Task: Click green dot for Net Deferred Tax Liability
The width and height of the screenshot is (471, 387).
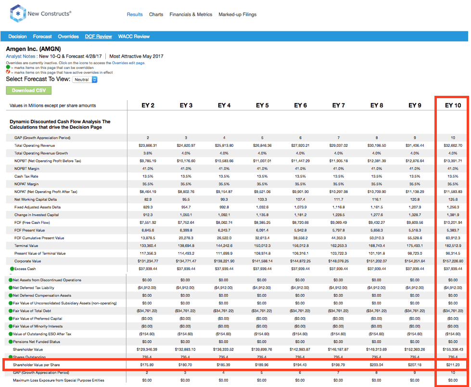Action: pyautogui.click(x=11, y=288)
